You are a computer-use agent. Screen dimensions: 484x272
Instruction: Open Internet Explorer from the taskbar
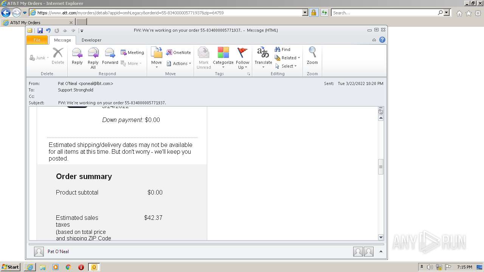point(30,267)
